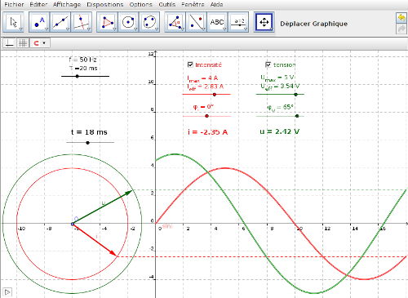The image size is (408, 298).
Task: Select the Reflect about line tool
Action: (x=196, y=22)
